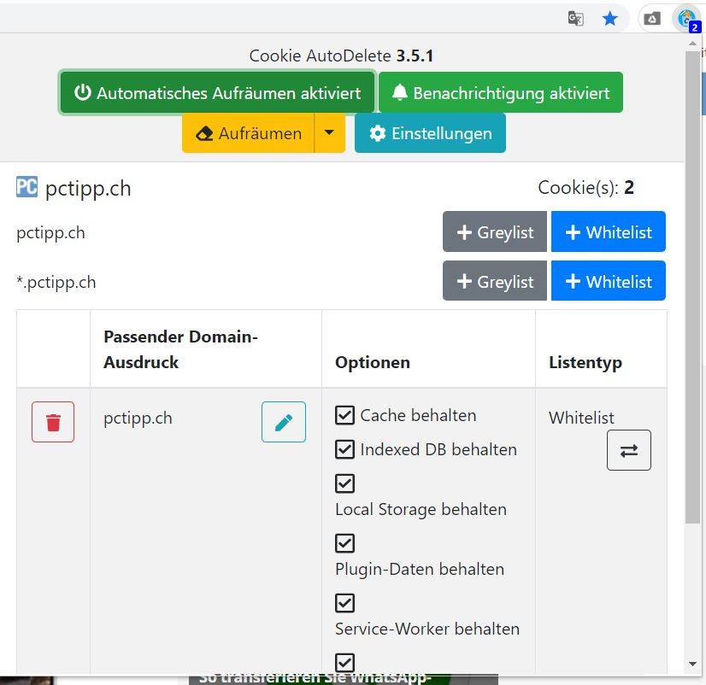Viewport: 706px width, 685px height.
Task: Click the swap arrows icon under Whitelist
Action: 628,450
